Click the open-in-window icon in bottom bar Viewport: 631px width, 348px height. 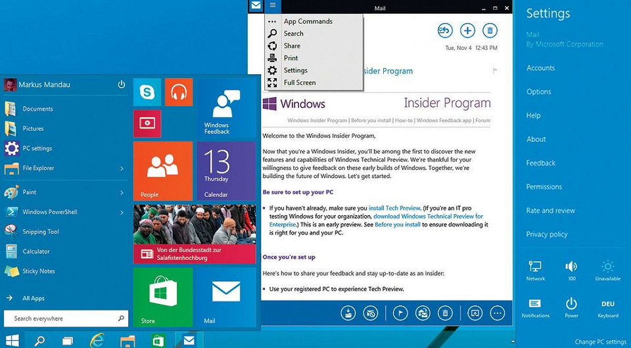pos(475,313)
